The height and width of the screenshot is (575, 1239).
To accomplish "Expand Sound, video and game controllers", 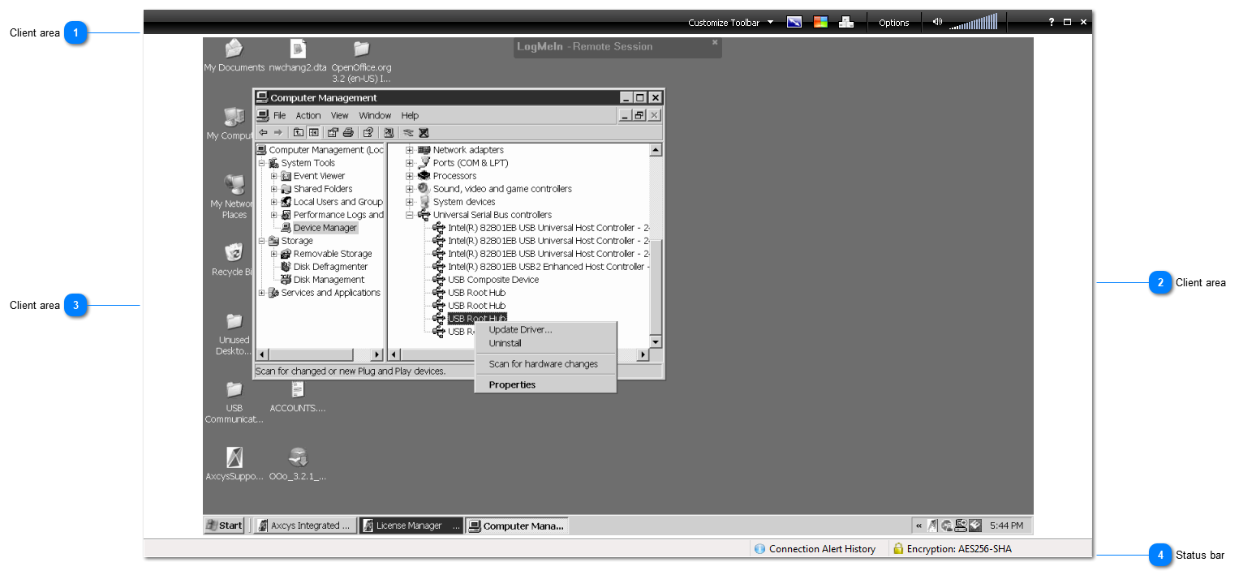I will pyautogui.click(x=410, y=189).
